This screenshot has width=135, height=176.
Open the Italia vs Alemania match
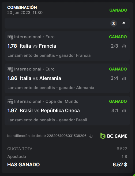point(40,78)
